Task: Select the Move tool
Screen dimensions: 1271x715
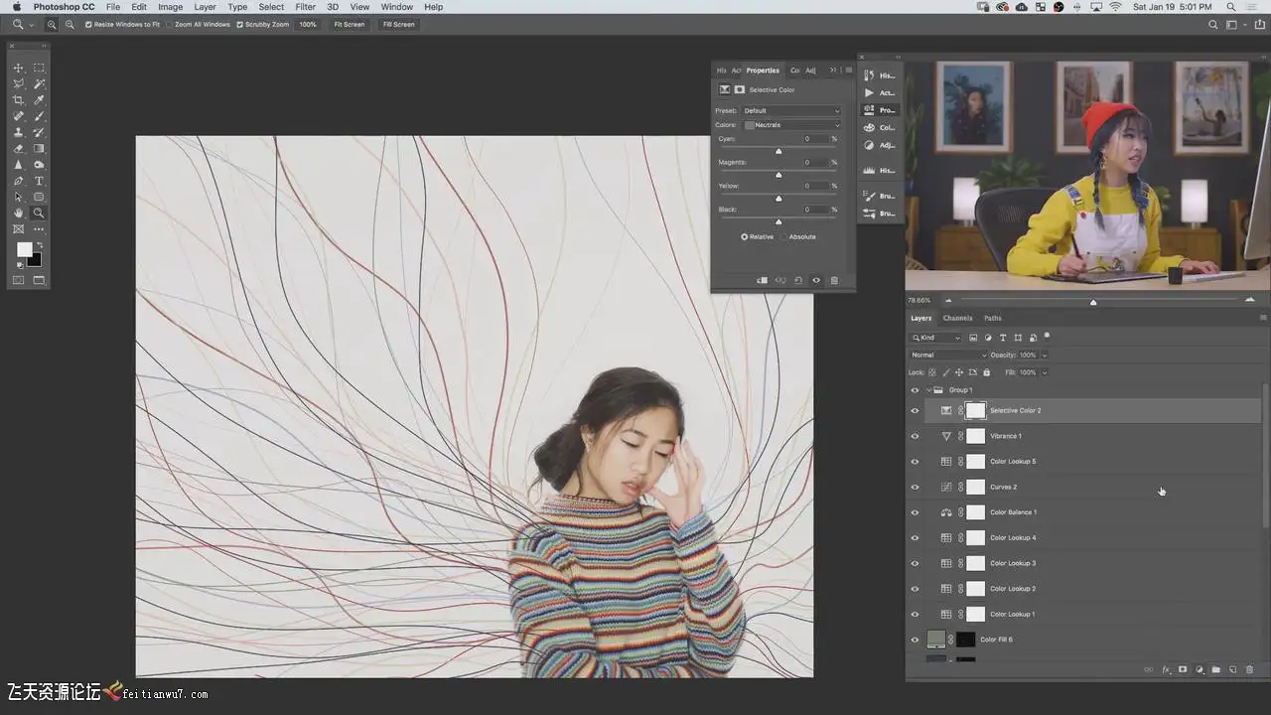Action: (x=18, y=68)
